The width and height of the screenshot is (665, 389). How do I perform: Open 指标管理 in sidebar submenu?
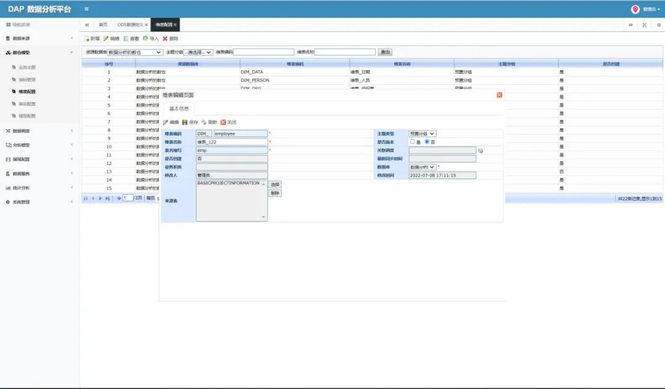point(27,79)
